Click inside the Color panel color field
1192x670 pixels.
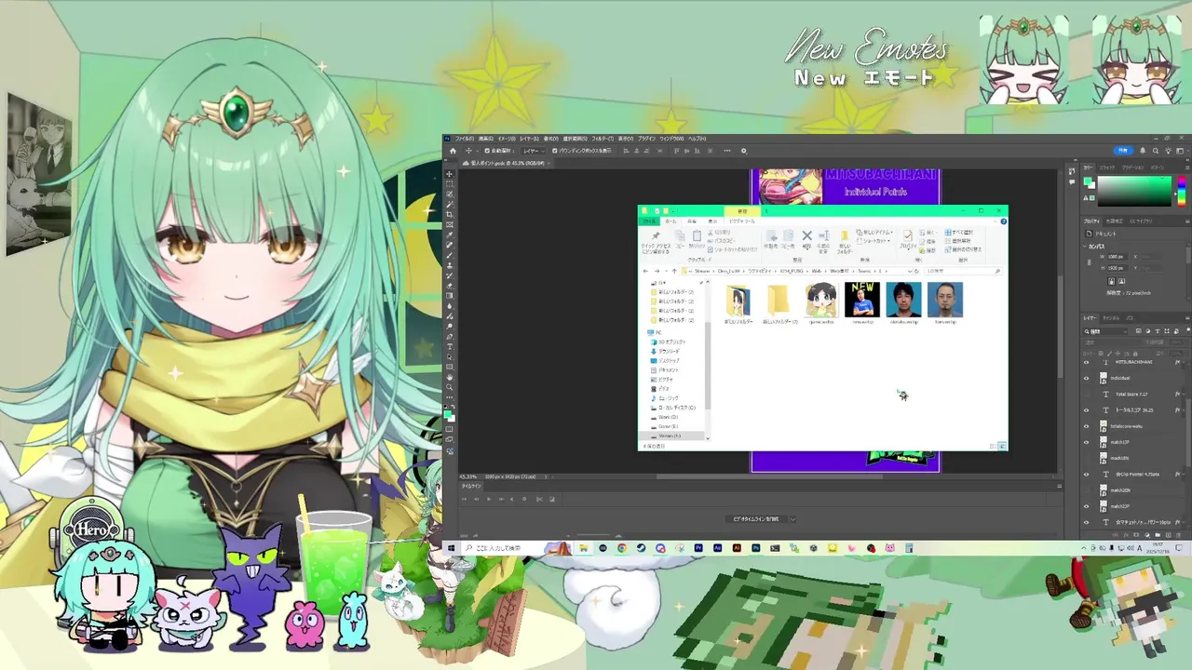(x=1134, y=191)
